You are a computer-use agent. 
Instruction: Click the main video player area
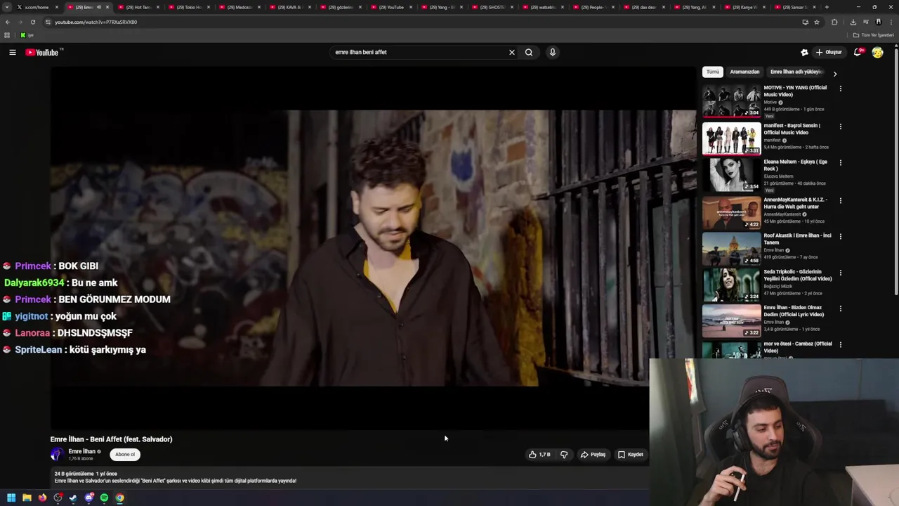pyautogui.click(x=374, y=247)
